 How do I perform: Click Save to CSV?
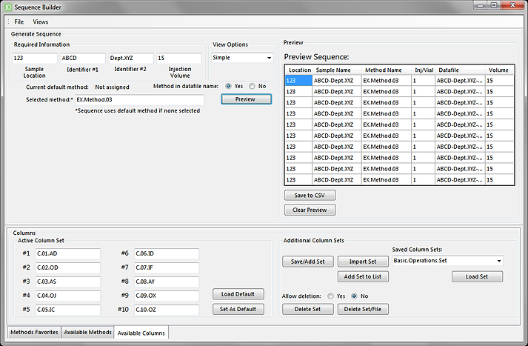point(310,196)
